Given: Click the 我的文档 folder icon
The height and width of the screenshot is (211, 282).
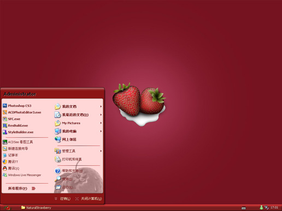Looking at the screenshot, I should click(x=57, y=106).
